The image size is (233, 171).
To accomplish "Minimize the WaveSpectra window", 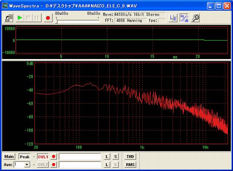I will (x=210, y=6).
